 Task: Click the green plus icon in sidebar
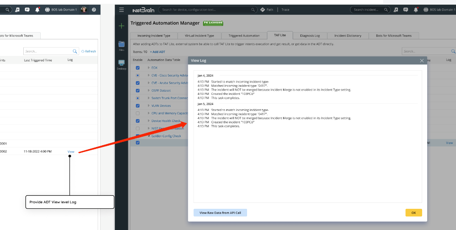[122, 26]
